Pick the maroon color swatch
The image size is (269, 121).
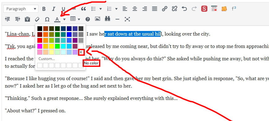coord(40,34)
